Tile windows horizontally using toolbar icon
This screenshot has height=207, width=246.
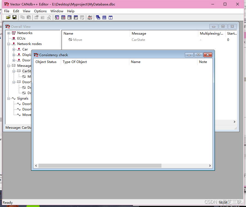pos(104,17)
